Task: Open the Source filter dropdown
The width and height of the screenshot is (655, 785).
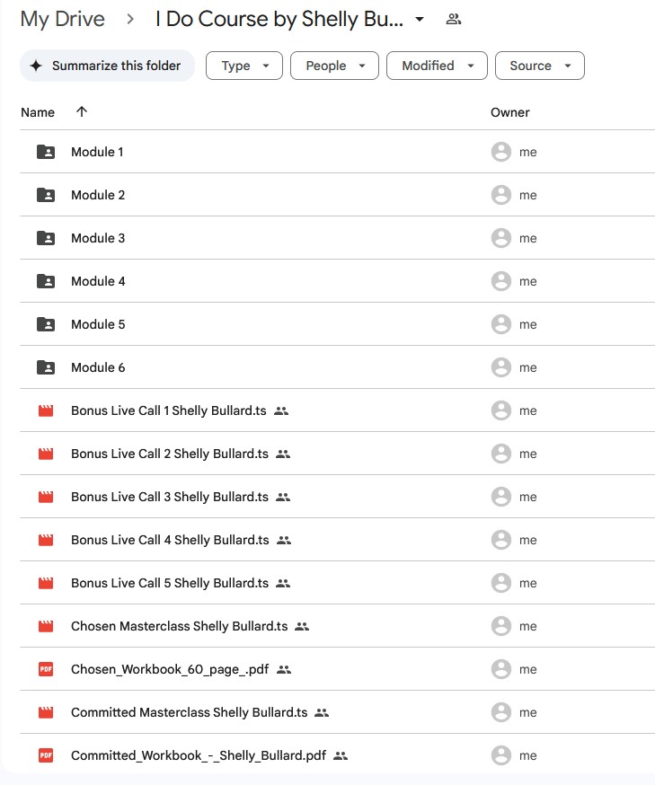Action: (540, 66)
